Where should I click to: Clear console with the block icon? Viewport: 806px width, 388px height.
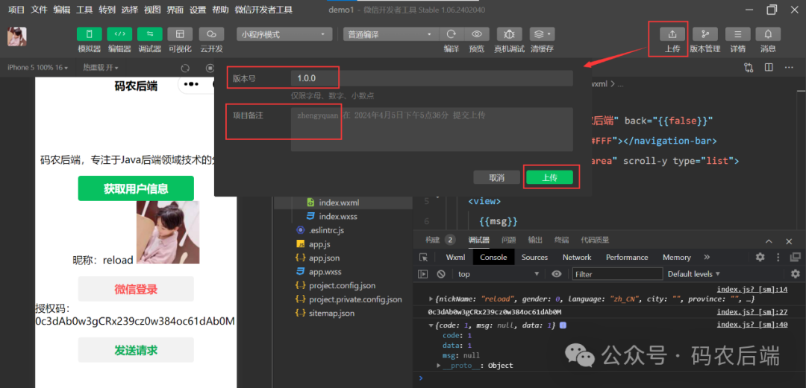(x=440, y=274)
